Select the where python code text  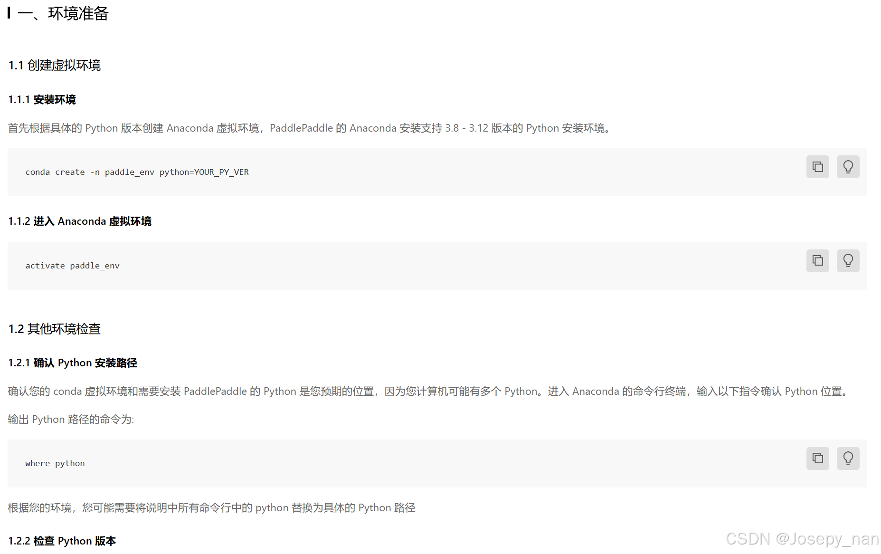coord(55,463)
